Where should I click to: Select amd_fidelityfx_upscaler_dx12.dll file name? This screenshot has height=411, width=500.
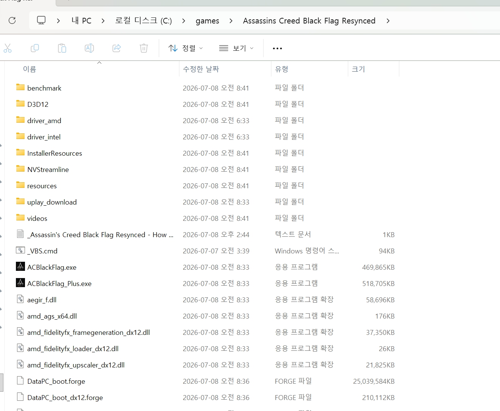[76, 365]
